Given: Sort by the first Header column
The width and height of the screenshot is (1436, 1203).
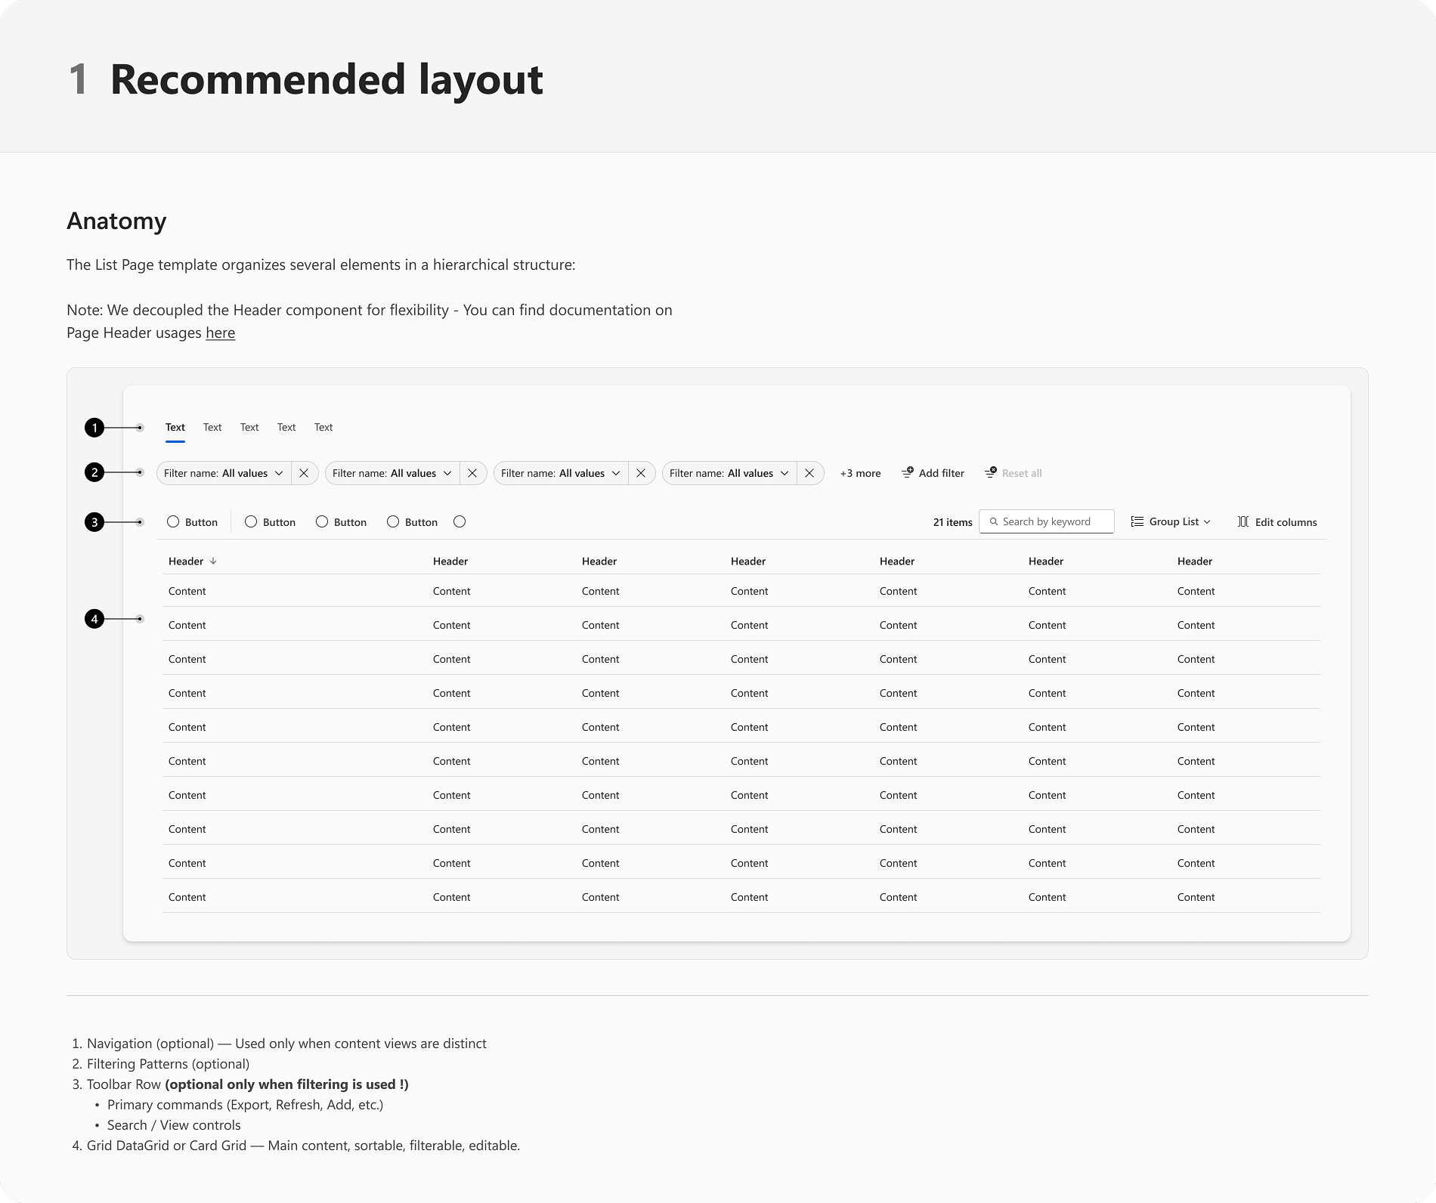Looking at the screenshot, I should tap(186, 561).
